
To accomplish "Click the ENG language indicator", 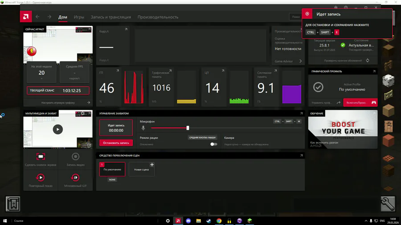I will 382,221.
